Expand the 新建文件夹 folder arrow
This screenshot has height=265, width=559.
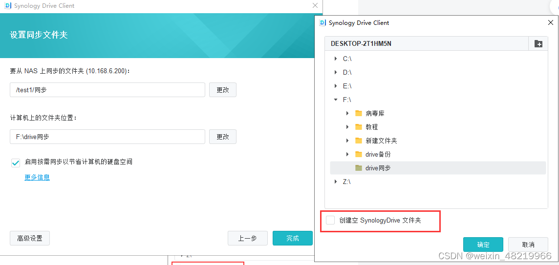[347, 141]
